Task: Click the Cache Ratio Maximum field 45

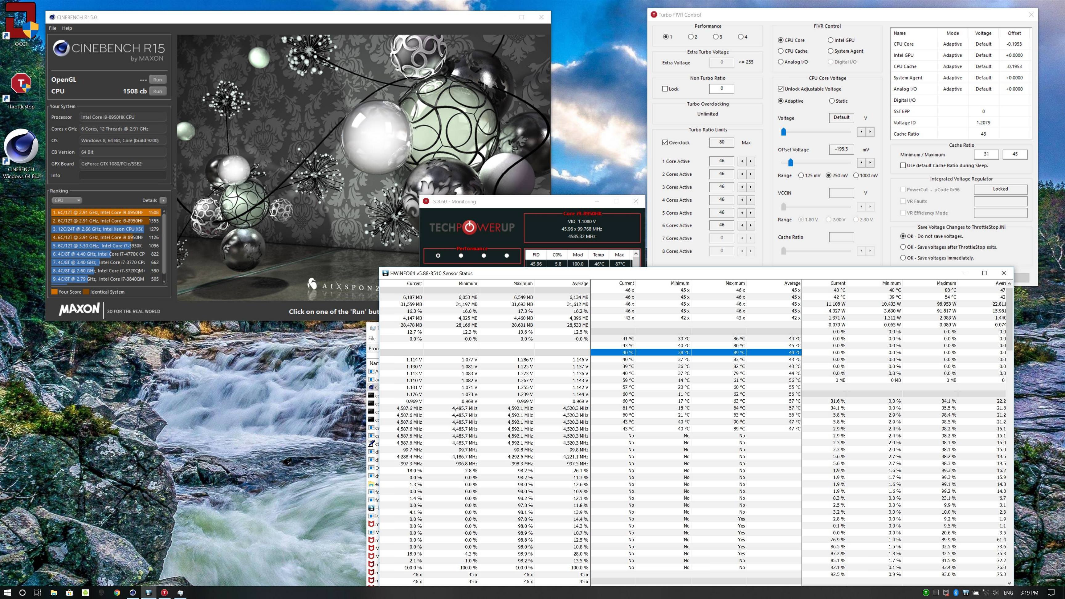Action: [1015, 154]
